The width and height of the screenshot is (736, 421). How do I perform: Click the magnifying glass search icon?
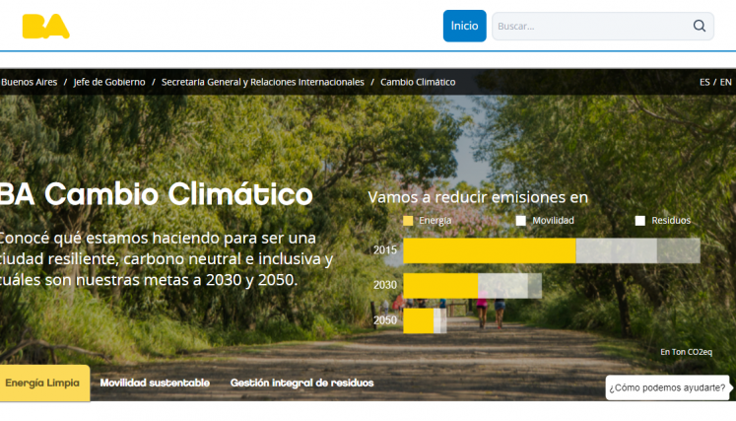pyautogui.click(x=700, y=26)
